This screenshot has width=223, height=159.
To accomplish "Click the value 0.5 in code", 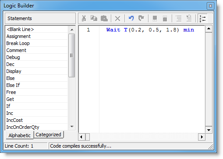I will pyautogui.click(x=154, y=30).
